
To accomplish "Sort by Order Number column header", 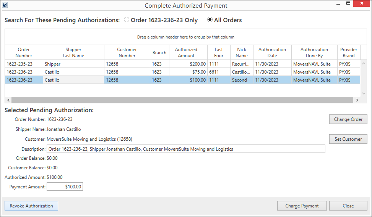I will click(x=24, y=52).
